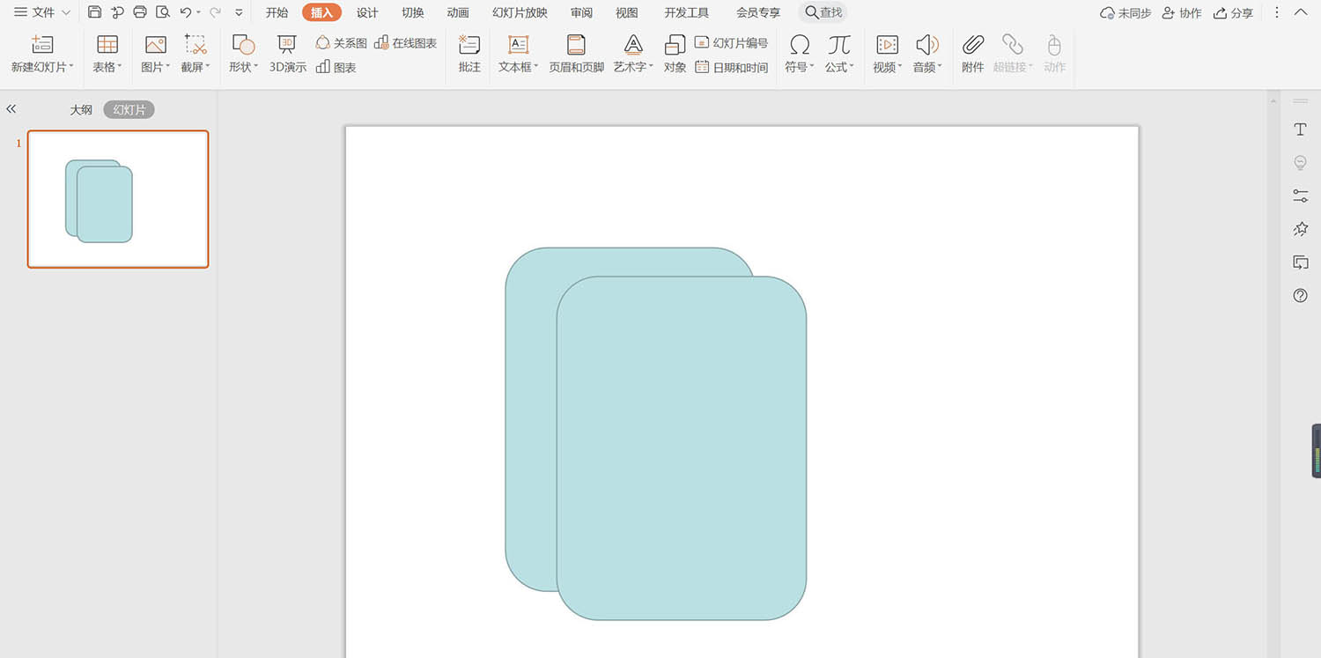Switch to the 幻灯片 thumbnail view
Screen dimensions: 1321x658
point(129,110)
